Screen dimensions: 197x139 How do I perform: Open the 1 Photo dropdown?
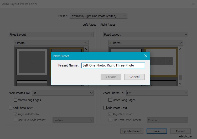point(51,43)
